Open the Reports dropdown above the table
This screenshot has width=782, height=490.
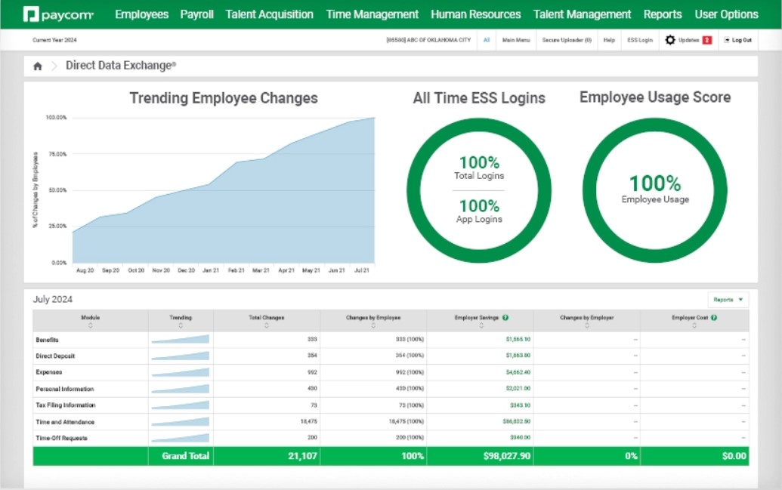pos(727,299)
